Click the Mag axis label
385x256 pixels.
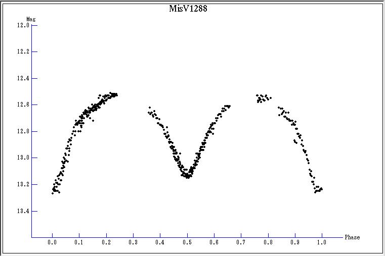tap(31, 19)
